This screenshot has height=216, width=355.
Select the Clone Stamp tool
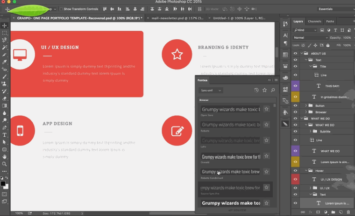point(4,84)
